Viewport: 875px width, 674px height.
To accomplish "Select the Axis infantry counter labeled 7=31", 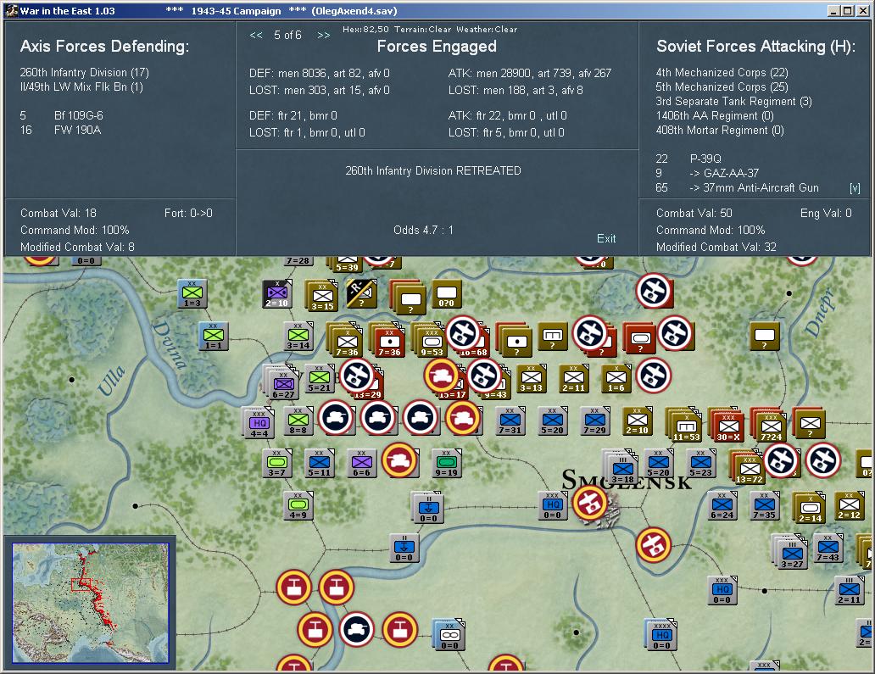I will point(510,421).
